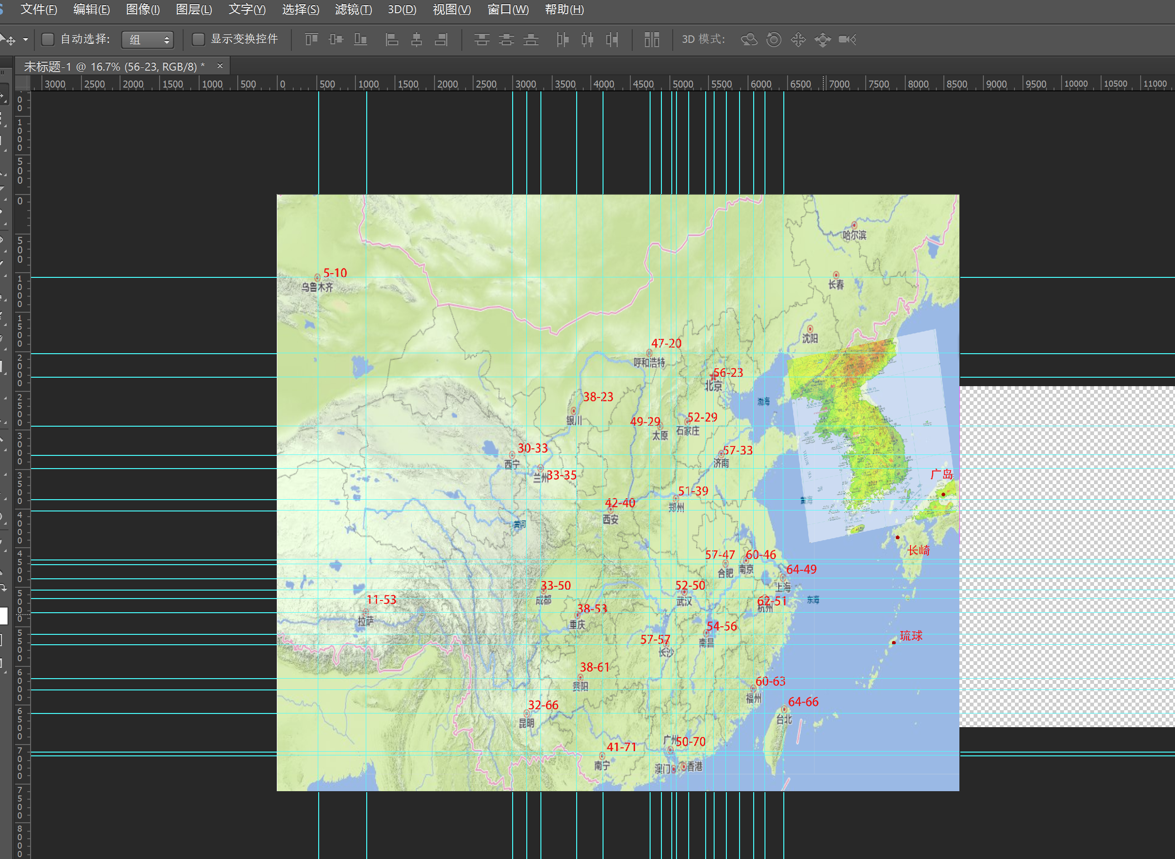The image size is (1175, 859).
Task: Select the 3D pan mode icon
Action: coord(798,40)
